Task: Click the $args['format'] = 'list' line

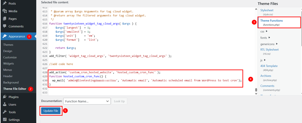Action: [x=77, y=40]
